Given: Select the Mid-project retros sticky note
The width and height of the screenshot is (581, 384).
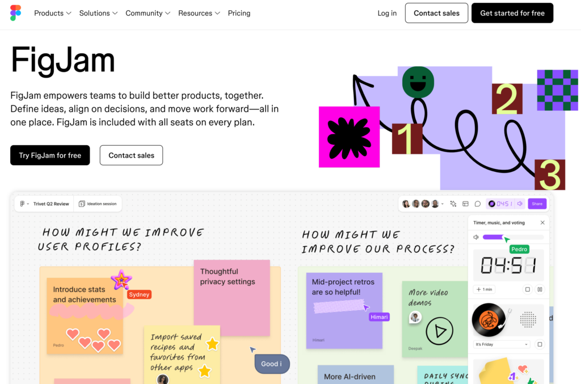Looking at the screenshot, I should (344, 311).
